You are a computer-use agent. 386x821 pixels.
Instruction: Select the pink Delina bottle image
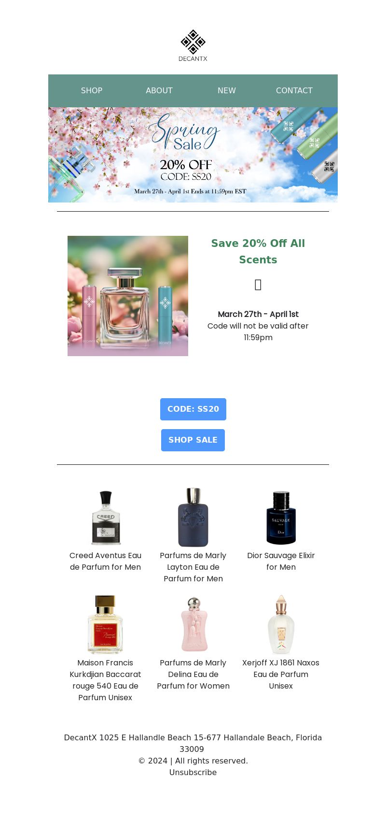coord(193,624)
